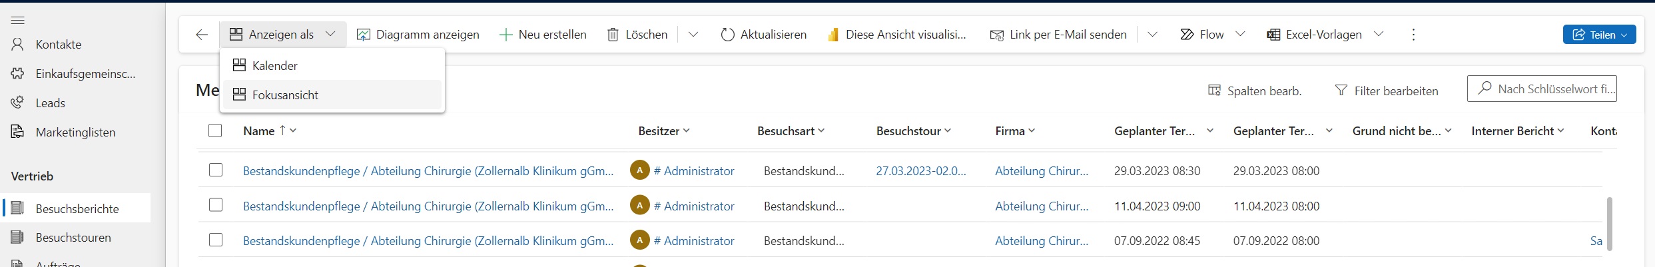Select Kalender from Anzeigen als menu

pyautogui.click(x=275, y=66)
